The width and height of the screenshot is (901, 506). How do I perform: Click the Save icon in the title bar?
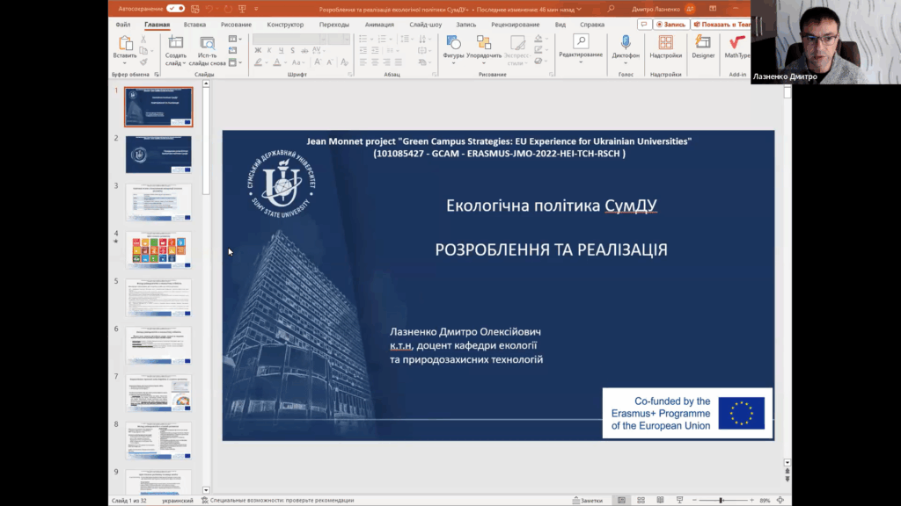pyautogui.click(x=195, y=9)
